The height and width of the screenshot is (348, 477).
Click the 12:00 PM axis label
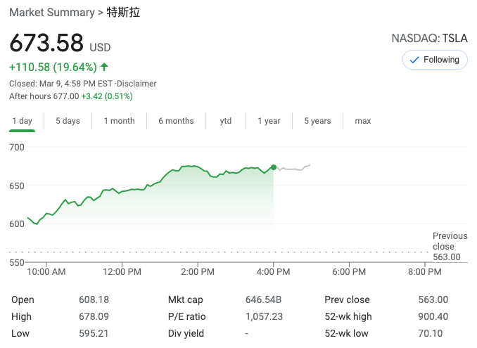(x=122, y=271)
